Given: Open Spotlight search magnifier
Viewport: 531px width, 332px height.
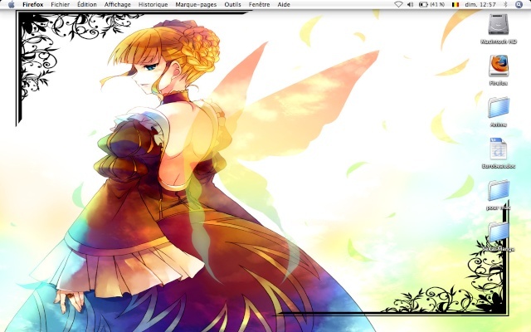Looking at the screenshot, I should (x=519, y=4).
